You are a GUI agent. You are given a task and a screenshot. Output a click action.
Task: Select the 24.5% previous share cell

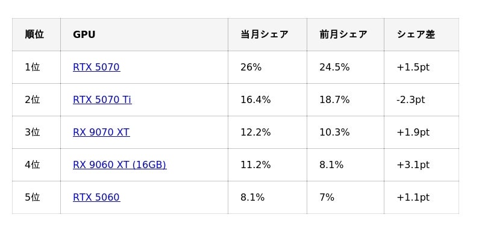point(345,67)
